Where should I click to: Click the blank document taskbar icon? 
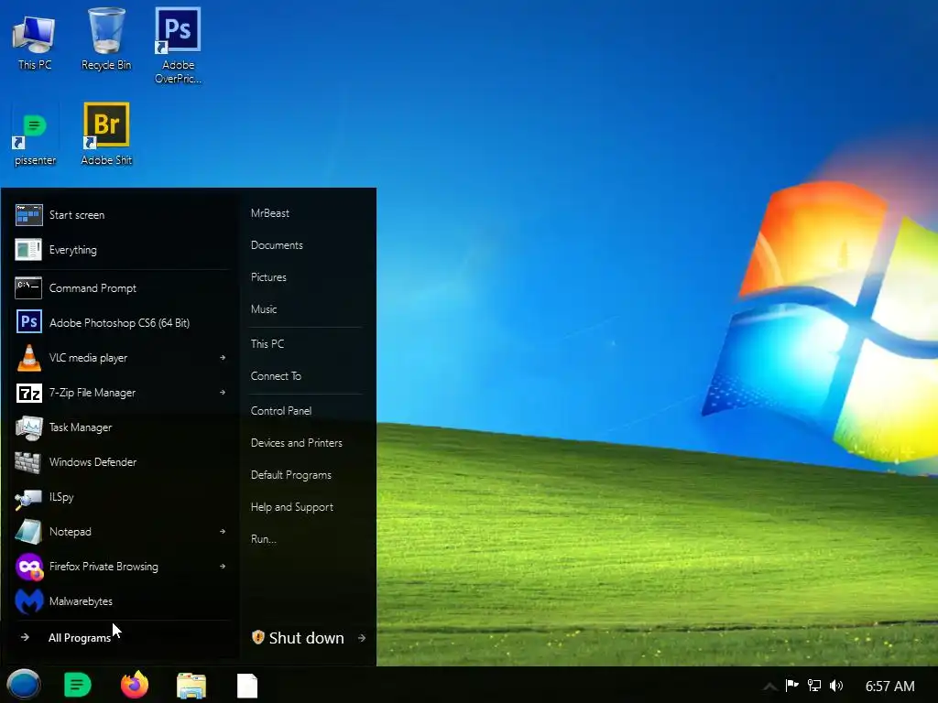pos(247,686)
